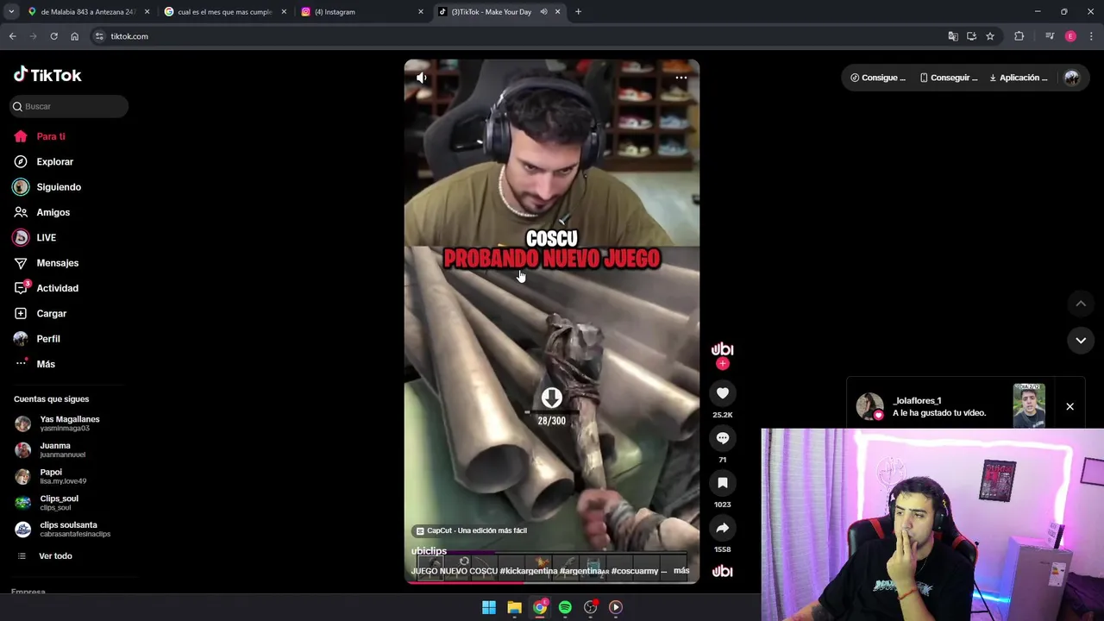Viewport: 1104px width, 621px height.
Task: Seek on the video progress bar
Action: click(552, 583)
